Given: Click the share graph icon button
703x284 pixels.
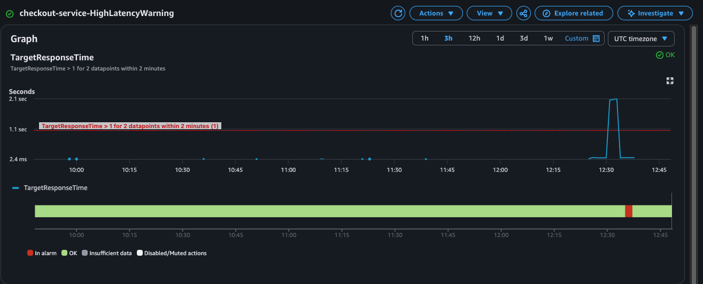Looking at the screenshot, I should pos(524,13).
